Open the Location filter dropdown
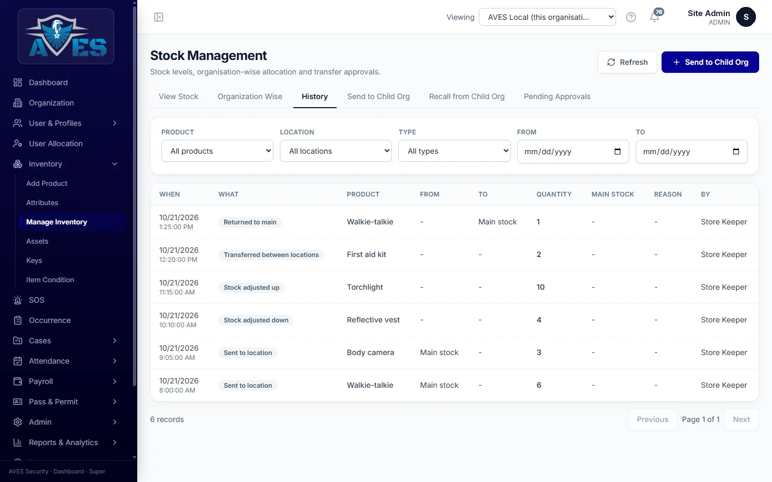772x482 pixels. click(x=336, y=151)
